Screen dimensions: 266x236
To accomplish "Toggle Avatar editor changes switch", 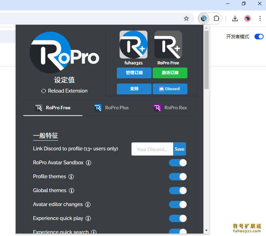I will coord(178,204).
